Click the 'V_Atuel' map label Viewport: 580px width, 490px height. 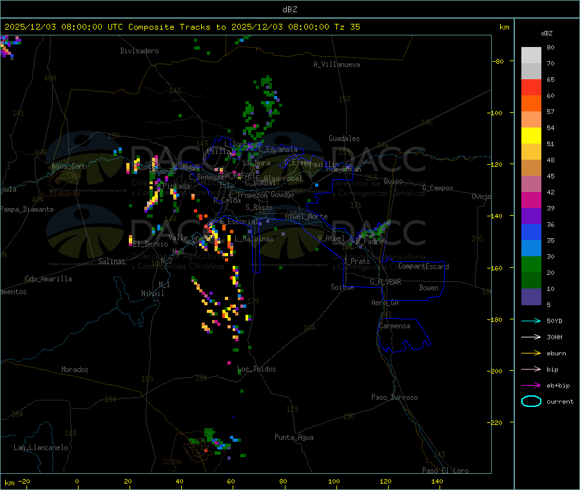point(331,238)
